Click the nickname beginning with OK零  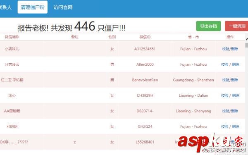coord(14,142)
